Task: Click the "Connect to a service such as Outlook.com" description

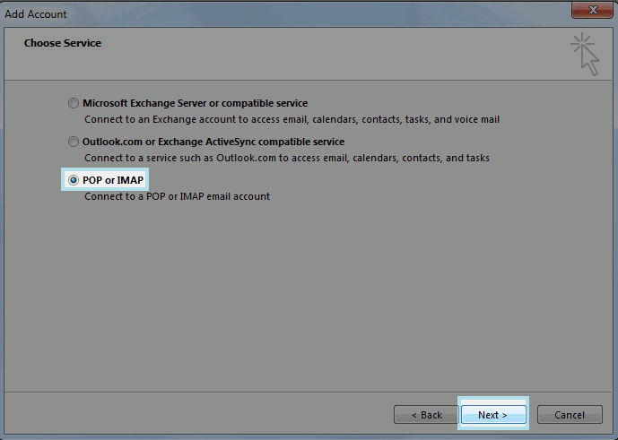Action: 286,158
